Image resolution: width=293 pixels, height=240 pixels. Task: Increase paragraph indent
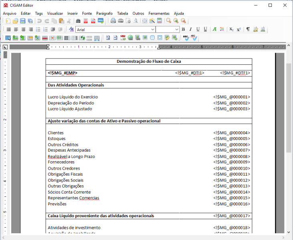(x=53, y=30)
